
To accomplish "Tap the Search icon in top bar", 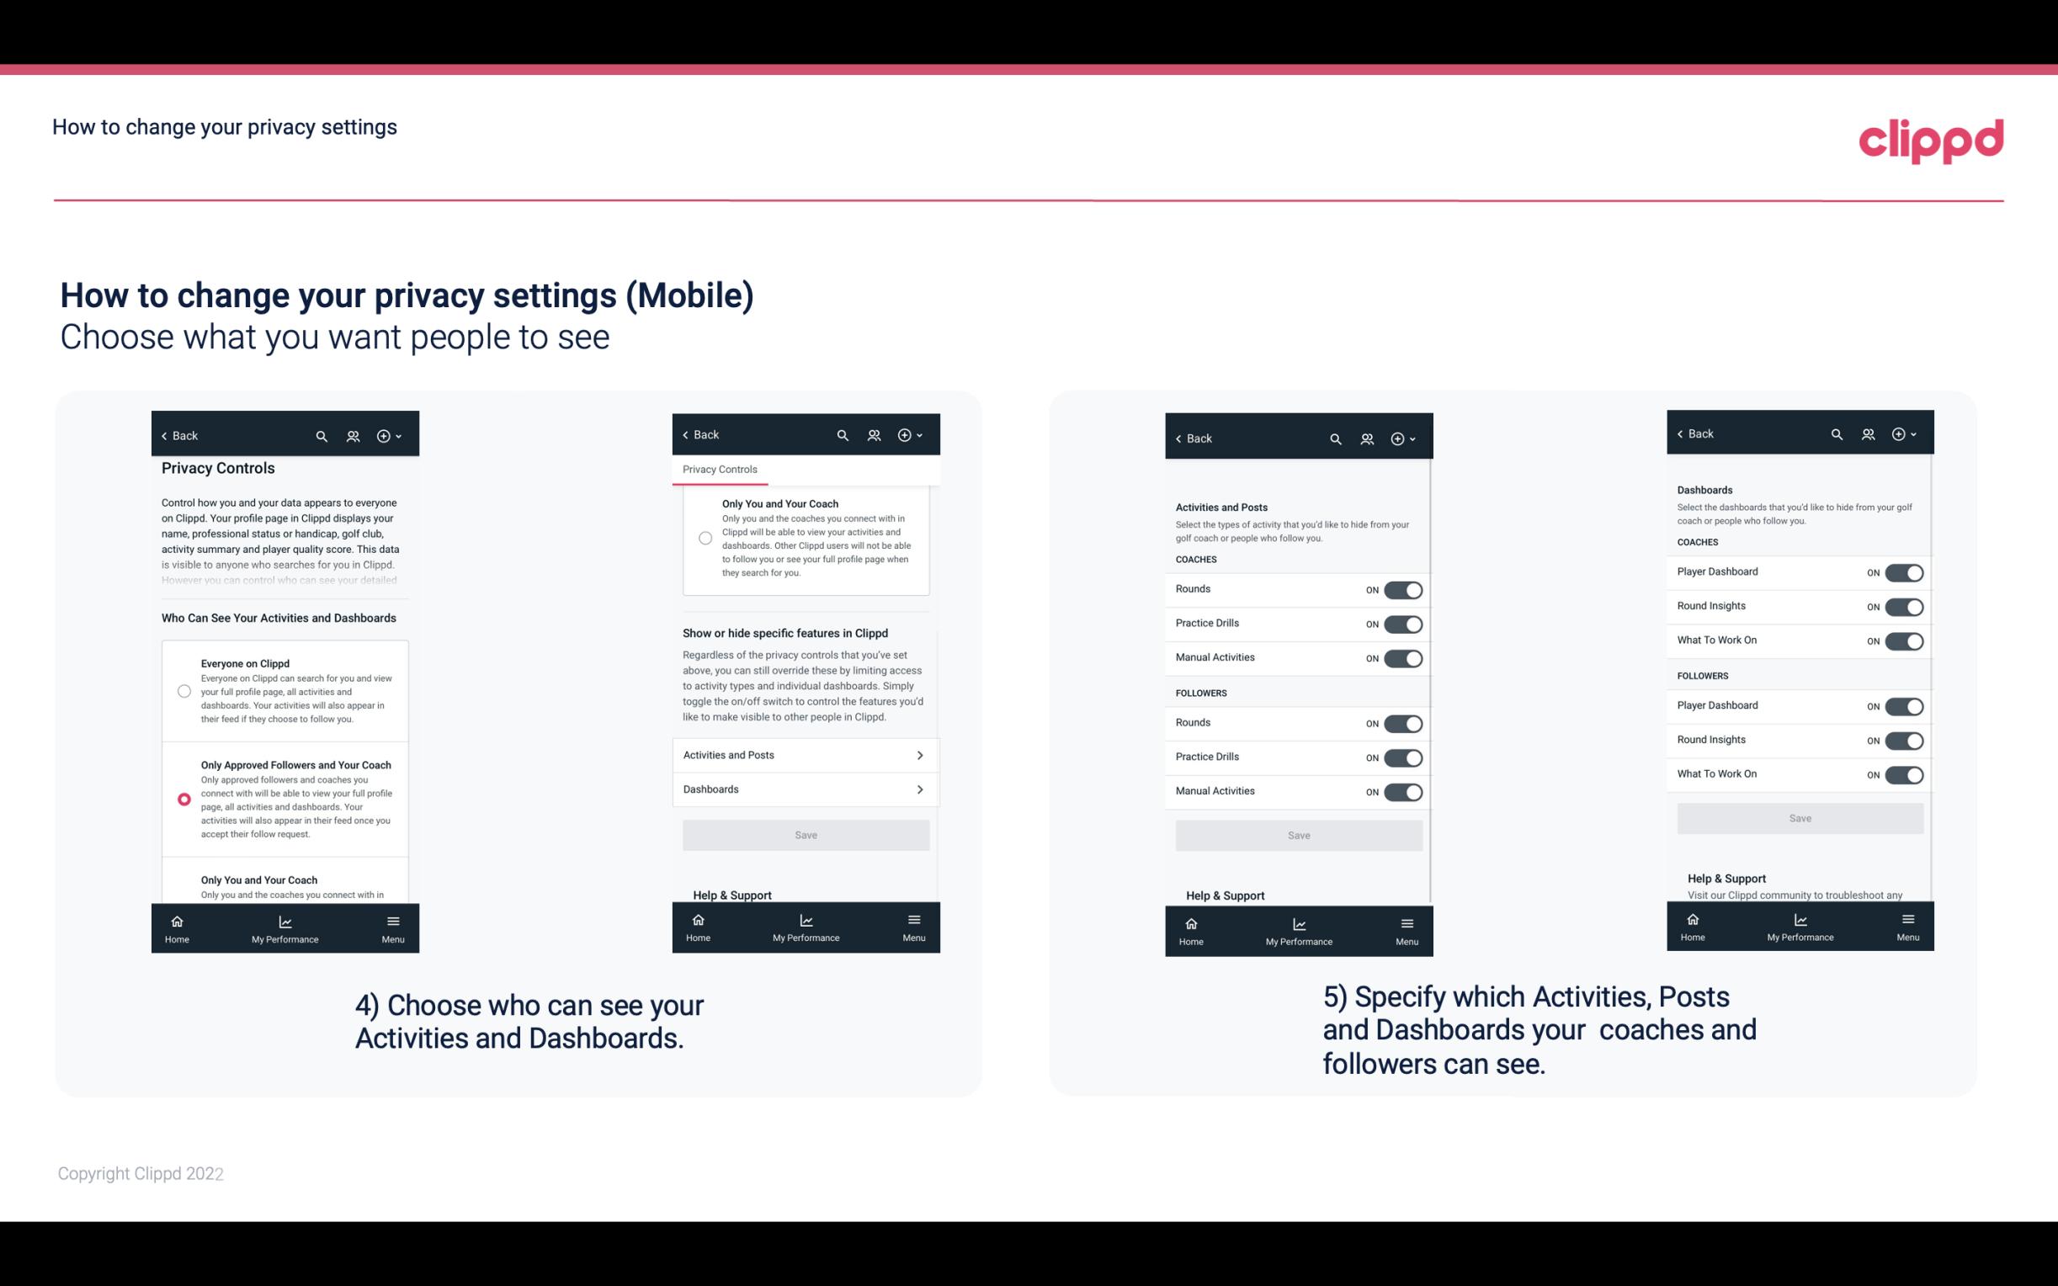I will [322, 436].
